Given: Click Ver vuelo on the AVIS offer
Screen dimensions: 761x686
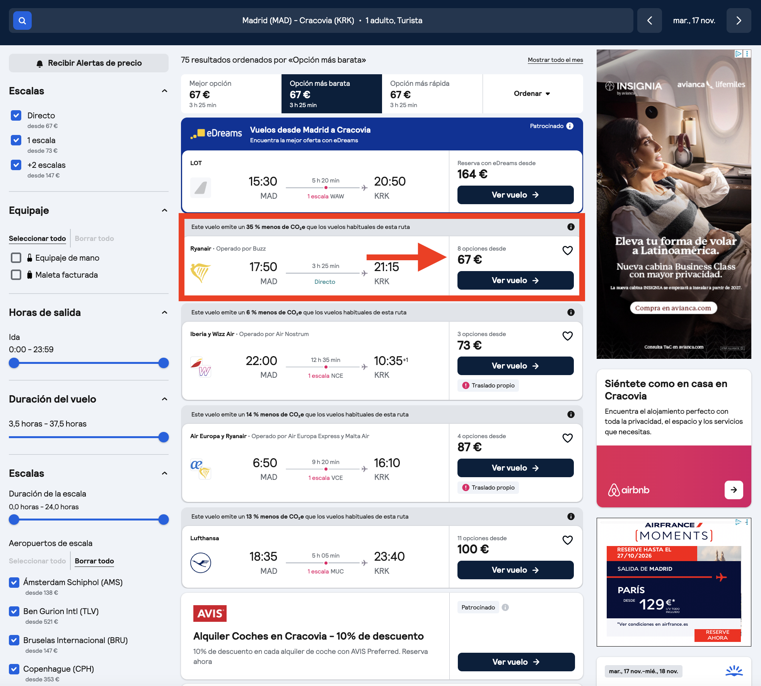Looking at the screenshot, I should (516, 662).
